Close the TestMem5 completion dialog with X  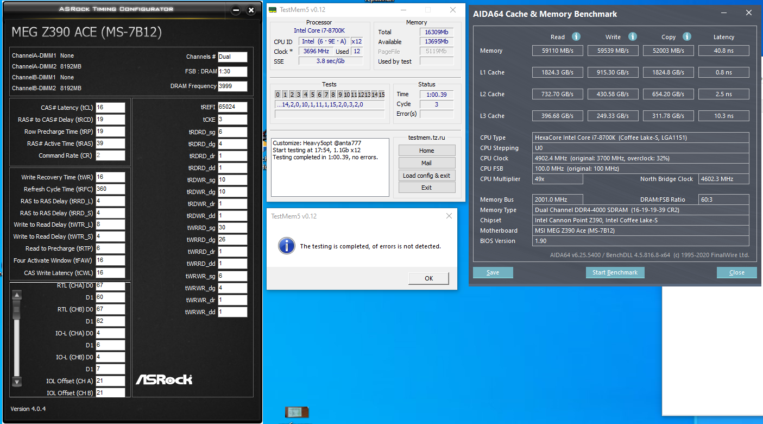click(449, 216)
